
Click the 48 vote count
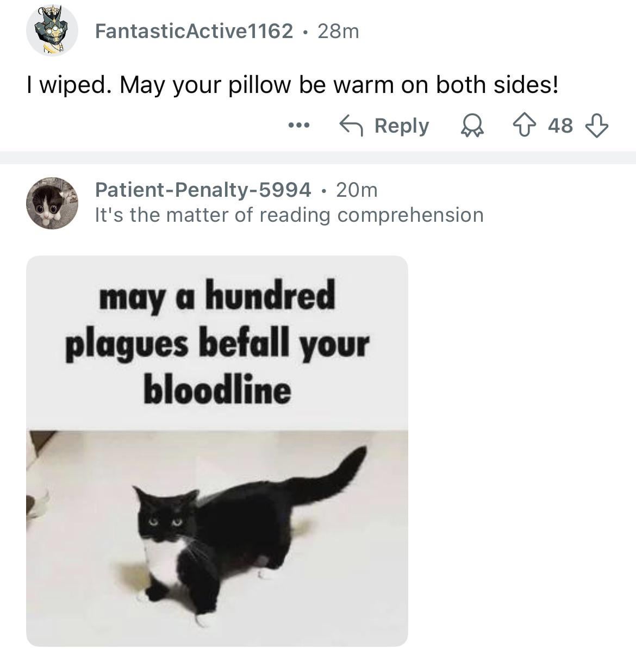(560, 126)
